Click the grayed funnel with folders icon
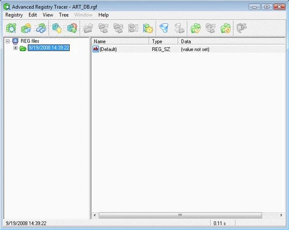The image size is (289, 230). point(179,28)
